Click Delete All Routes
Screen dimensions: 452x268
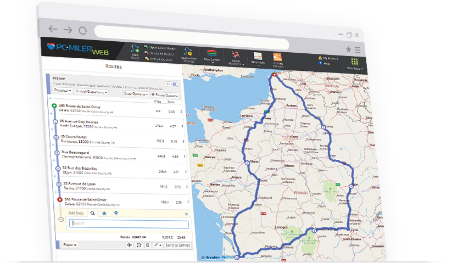(x=159, y=53)
